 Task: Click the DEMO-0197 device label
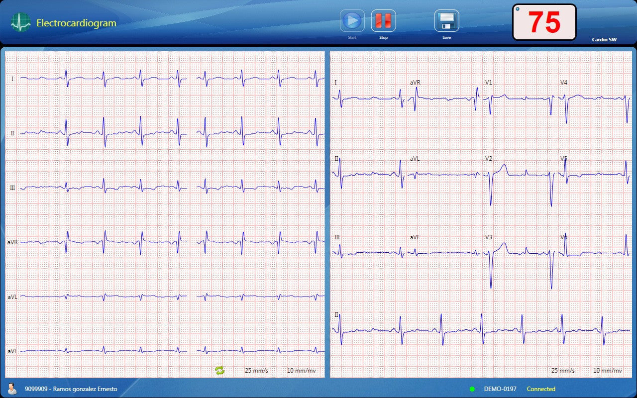tap(500, 389)
